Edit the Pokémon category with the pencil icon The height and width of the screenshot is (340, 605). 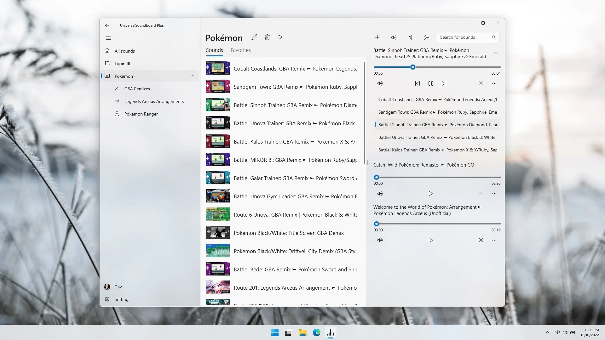click(254, 37)
